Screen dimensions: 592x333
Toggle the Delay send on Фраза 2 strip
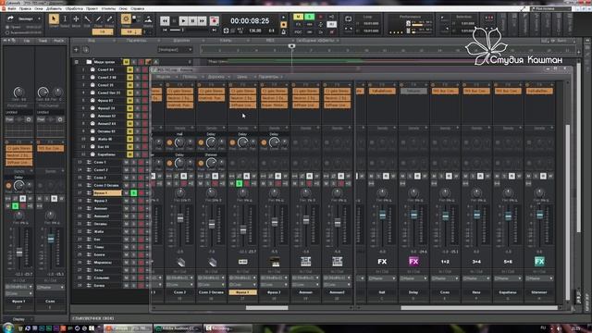(x=264, y=142)
